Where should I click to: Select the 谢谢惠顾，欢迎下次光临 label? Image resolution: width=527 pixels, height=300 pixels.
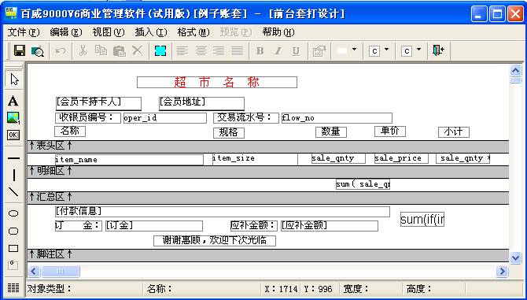[215, 241]
